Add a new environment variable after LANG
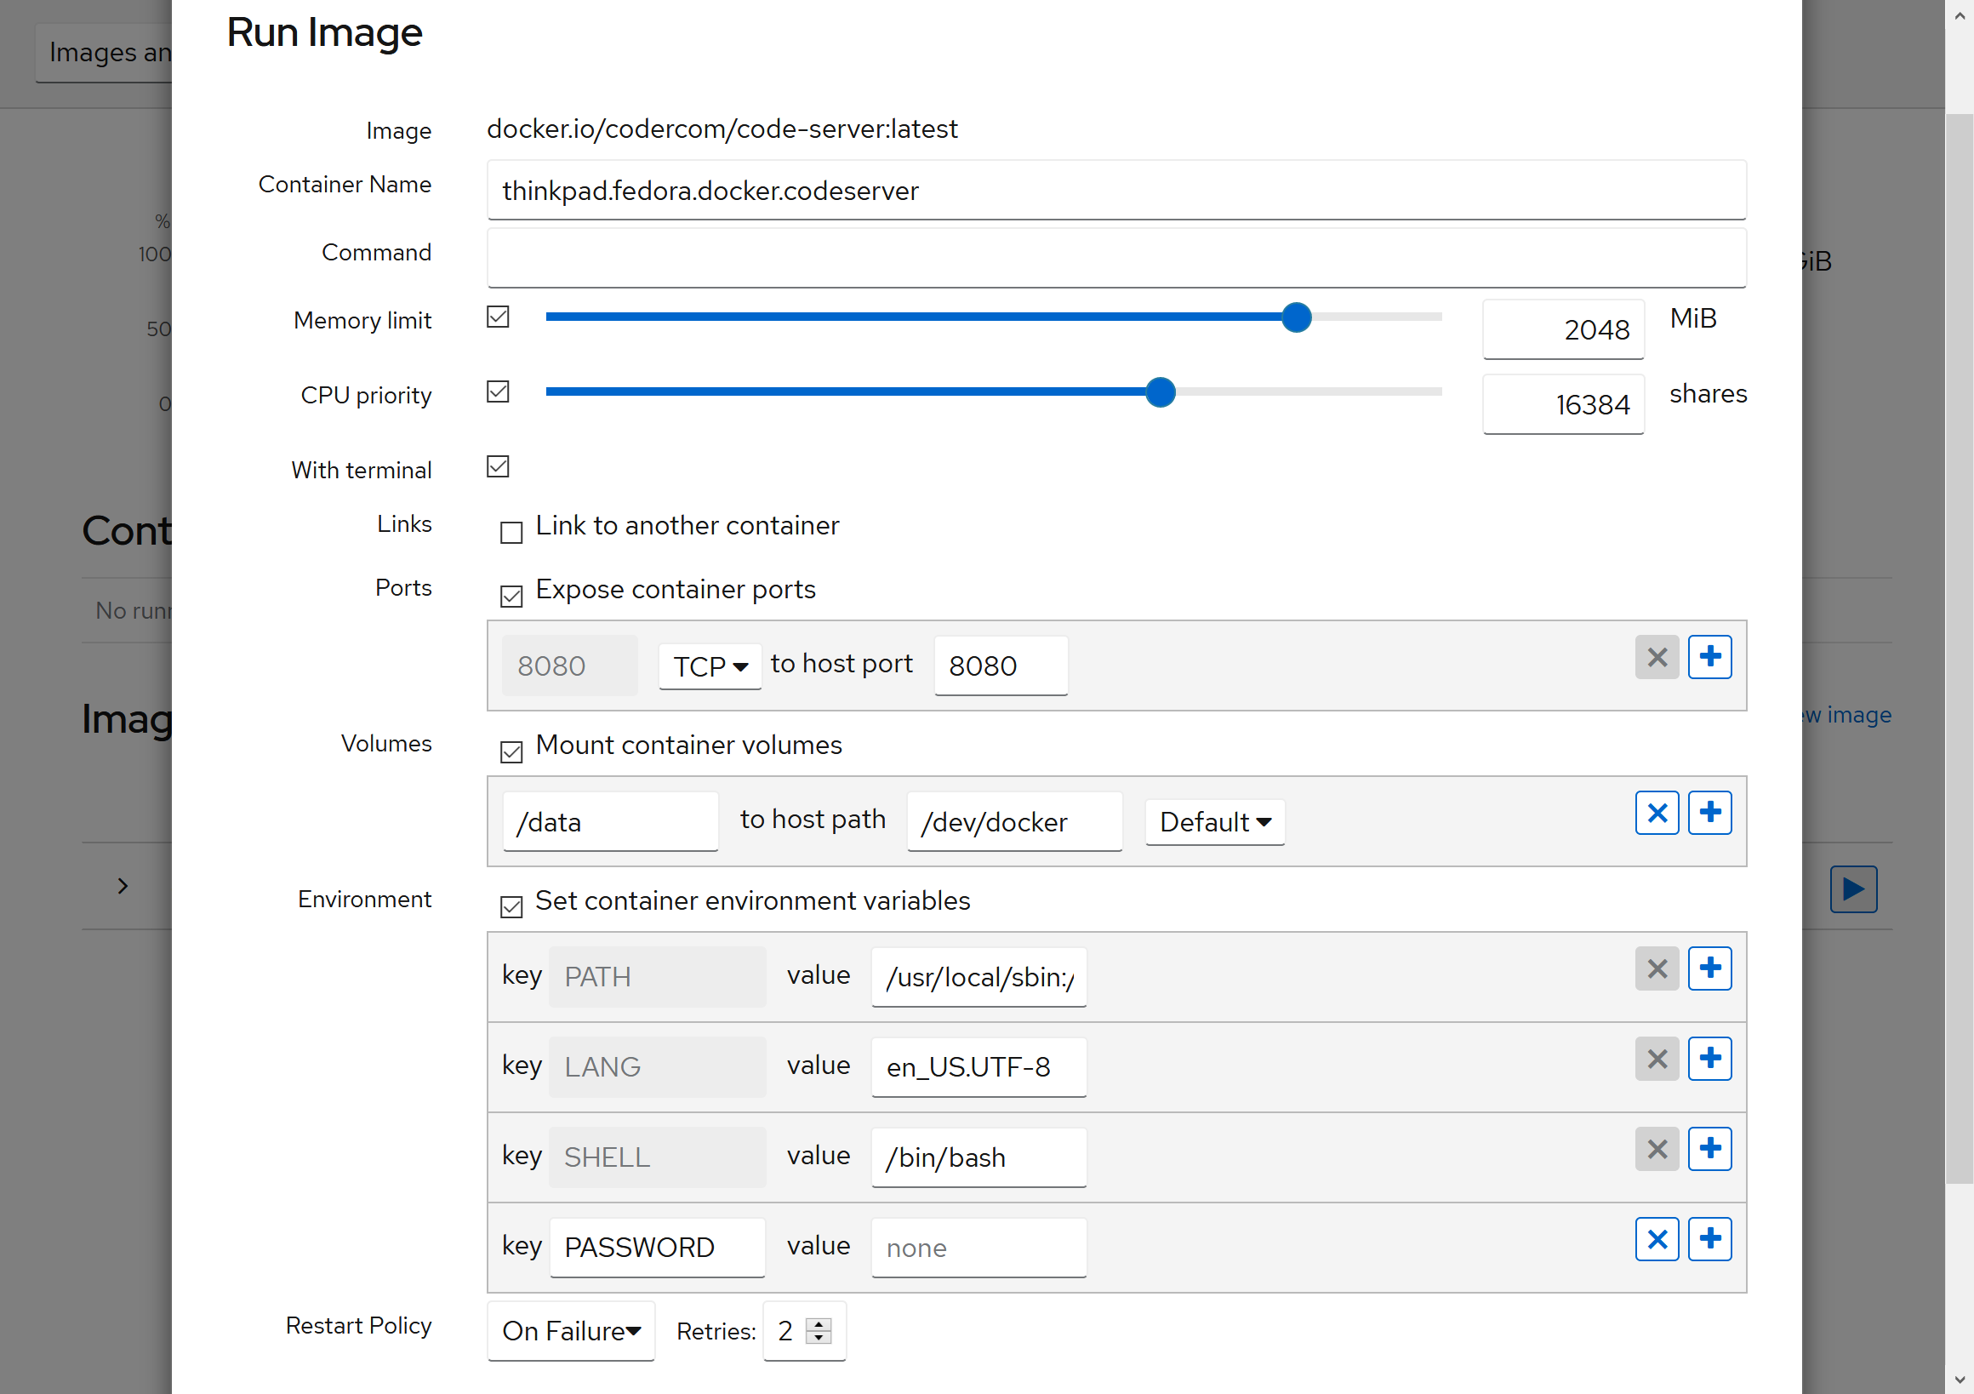1974x1394 pixels. (1710, 1059)
